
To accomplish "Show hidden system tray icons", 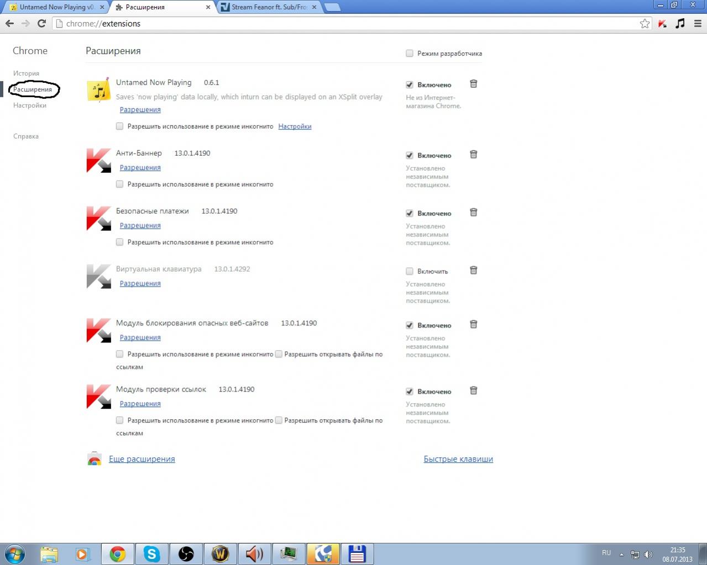I will pyautogui.click(x=621, y=554).
